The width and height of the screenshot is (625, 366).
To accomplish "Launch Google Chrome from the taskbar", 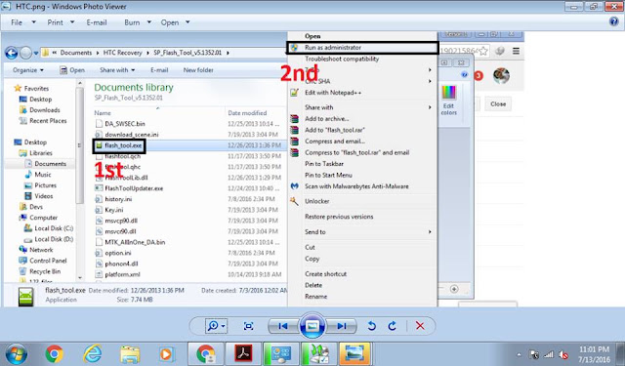I will [55, 354].
